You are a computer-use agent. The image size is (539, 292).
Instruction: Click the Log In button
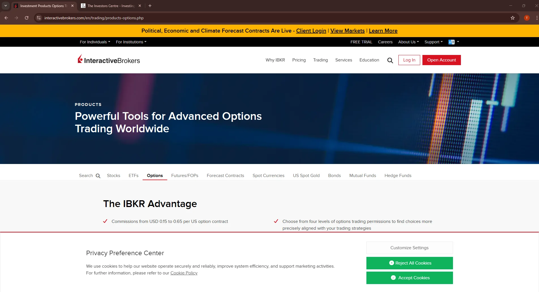point(409,60)
